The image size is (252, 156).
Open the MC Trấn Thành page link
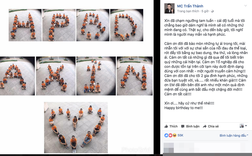click(190, 6)
